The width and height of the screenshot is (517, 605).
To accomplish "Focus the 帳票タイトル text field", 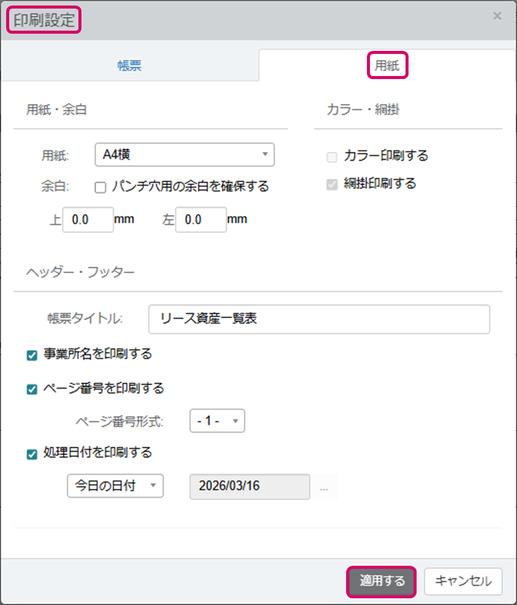I will (319, 319).
